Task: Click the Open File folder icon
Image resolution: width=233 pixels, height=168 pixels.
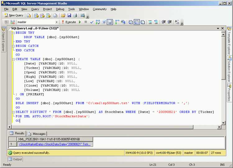Action: click(x=63, y=15)
